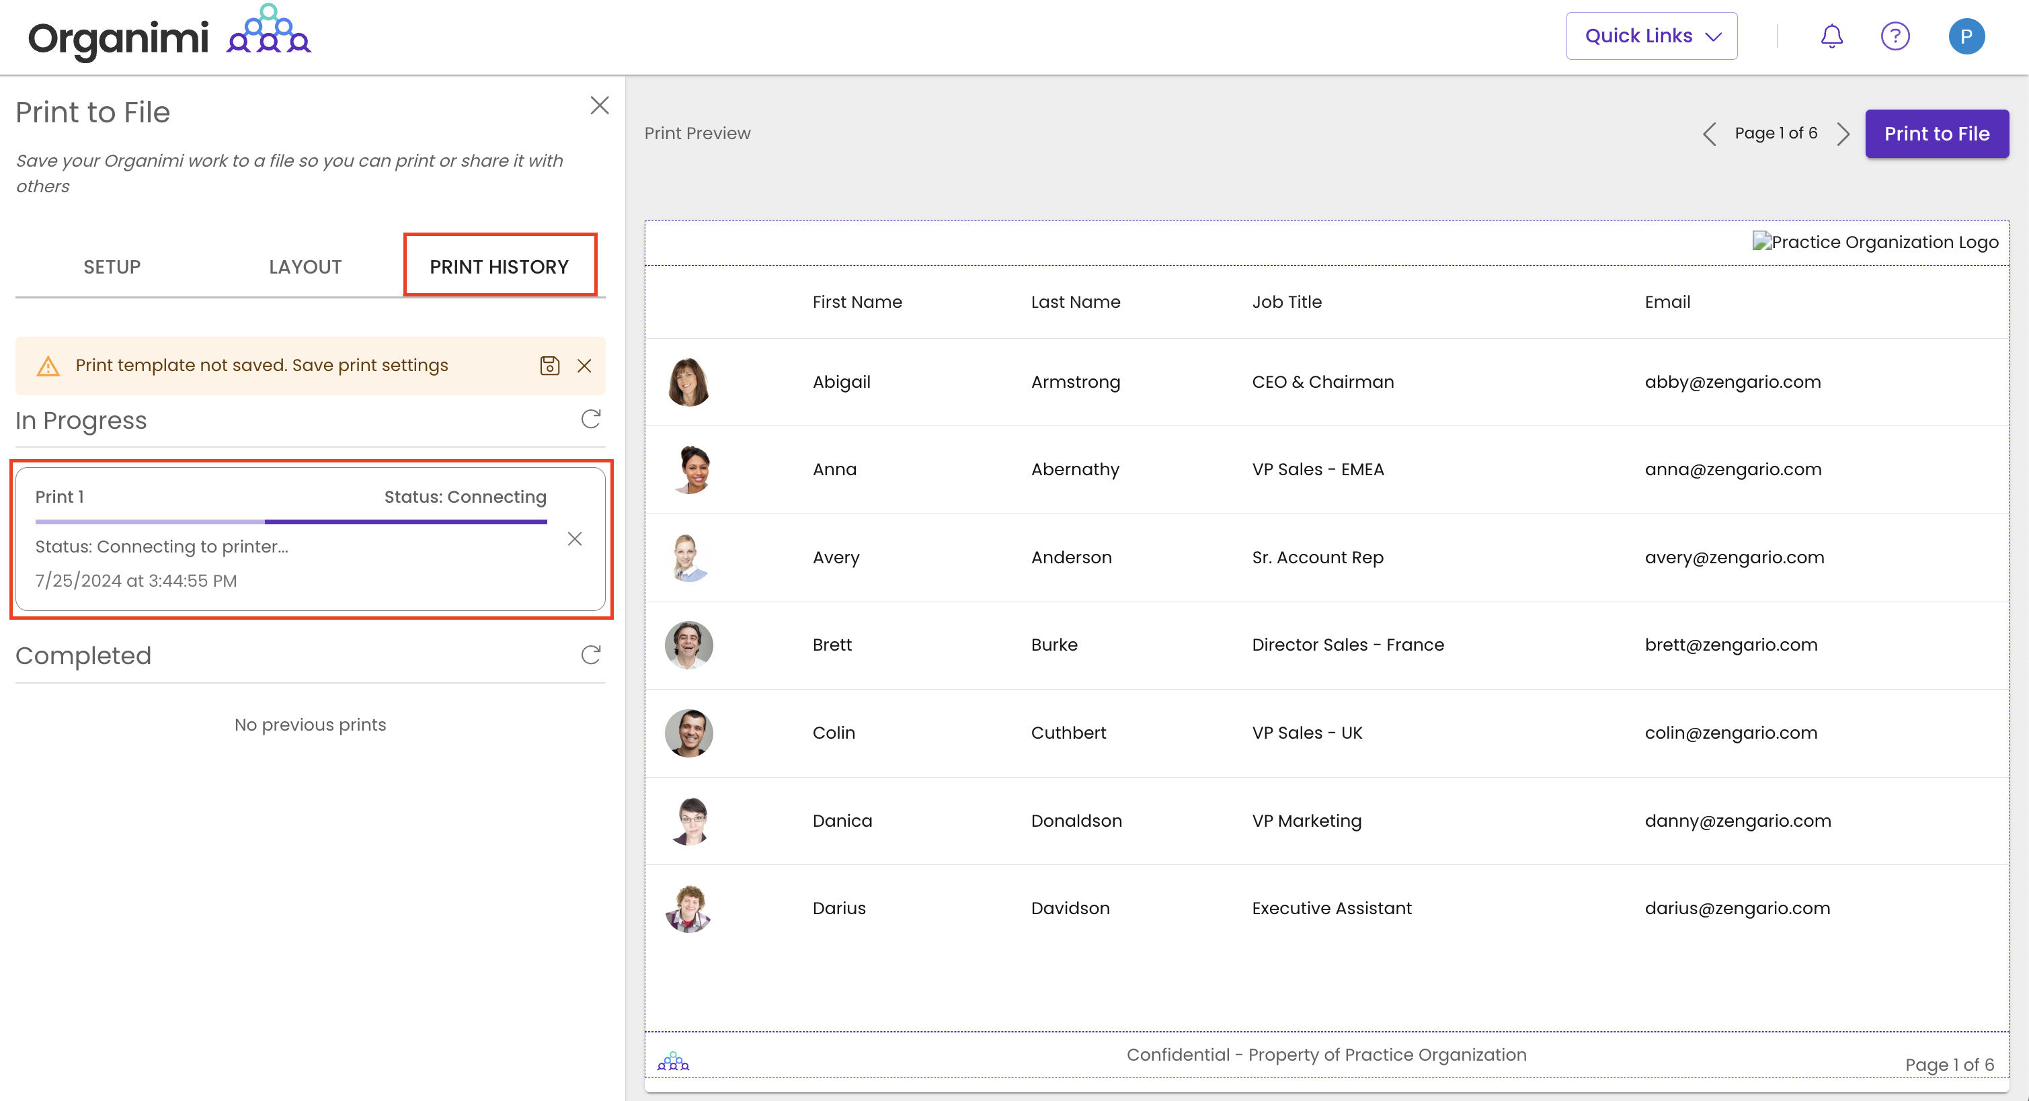Viewport: 2029px width, 1101px height.
Task: Click the Darius first name cell
Action: coord(839,908)
